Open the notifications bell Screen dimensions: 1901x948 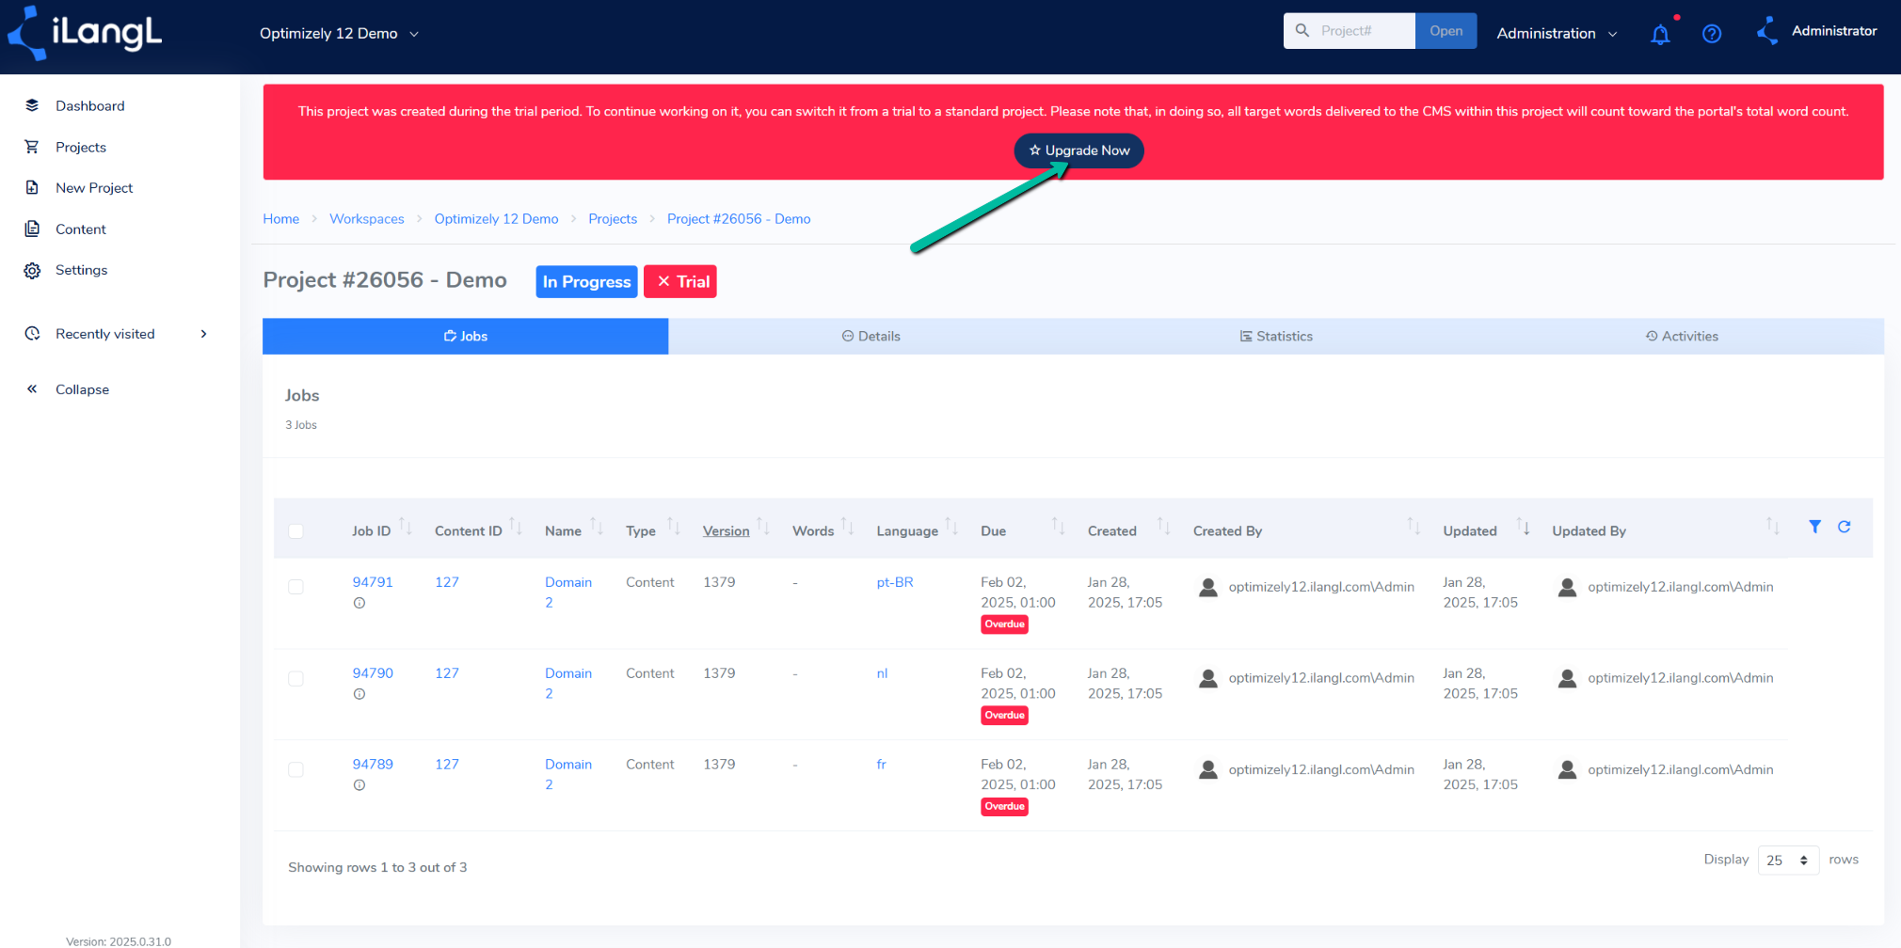1660,34
